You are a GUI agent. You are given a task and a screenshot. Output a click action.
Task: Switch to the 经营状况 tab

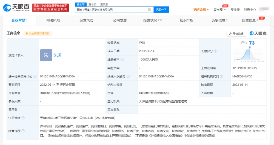pyautogui.click(x=153, y=21)
